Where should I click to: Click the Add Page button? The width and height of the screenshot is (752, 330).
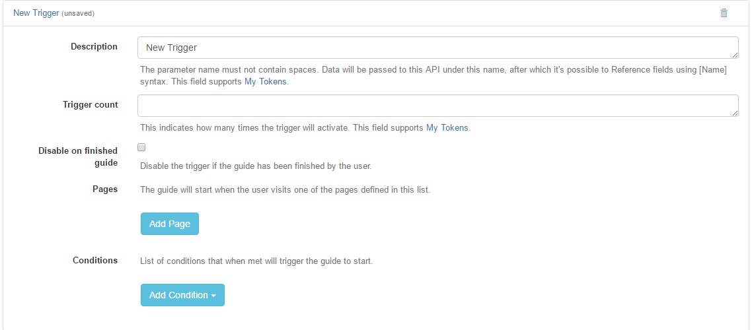click(170, 224)
